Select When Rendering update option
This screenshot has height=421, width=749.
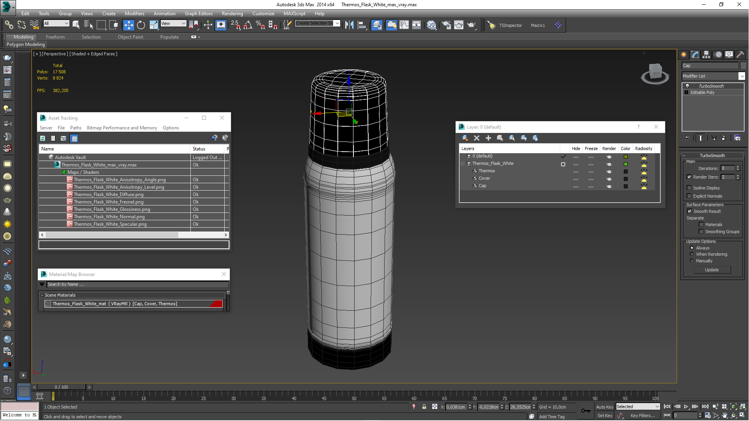tap(692, 254)
